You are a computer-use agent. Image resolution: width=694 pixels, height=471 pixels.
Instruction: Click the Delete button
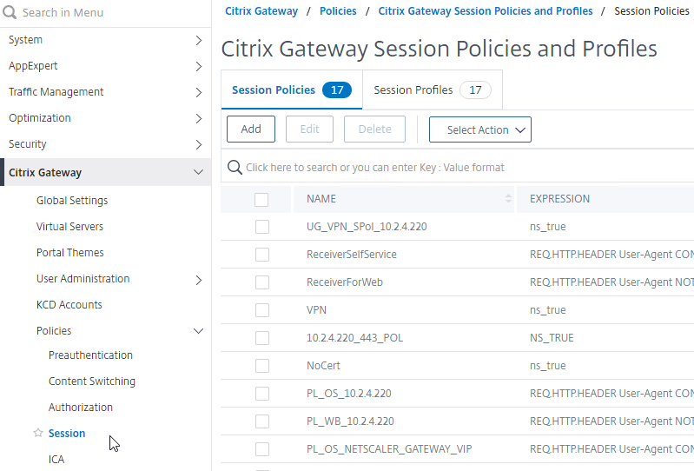coord(375,129)
